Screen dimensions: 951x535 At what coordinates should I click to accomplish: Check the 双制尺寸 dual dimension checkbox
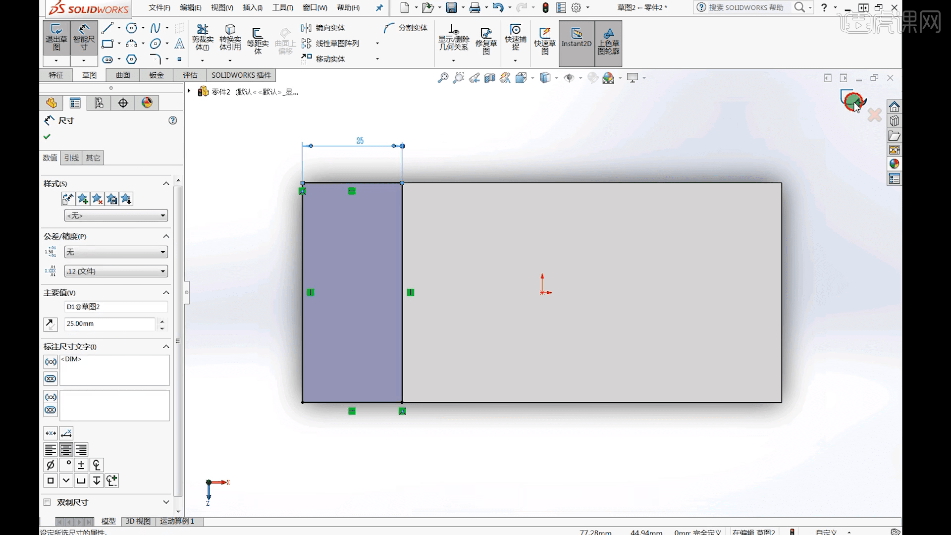tap(47, 502)
